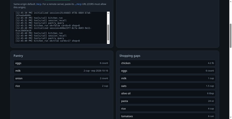232x119 pixels.
Task: Select the pasta row in Shopping gaps
Action: 168,101
